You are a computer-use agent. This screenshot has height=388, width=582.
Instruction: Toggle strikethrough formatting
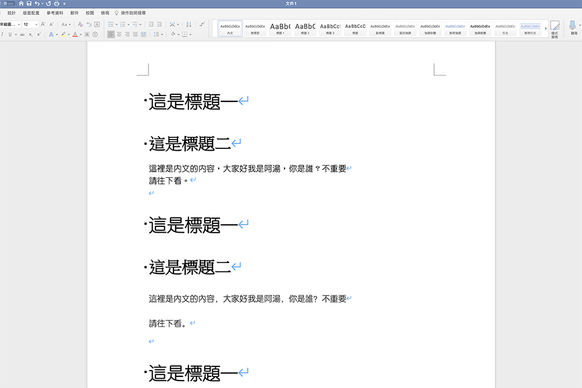pos(23,34)
